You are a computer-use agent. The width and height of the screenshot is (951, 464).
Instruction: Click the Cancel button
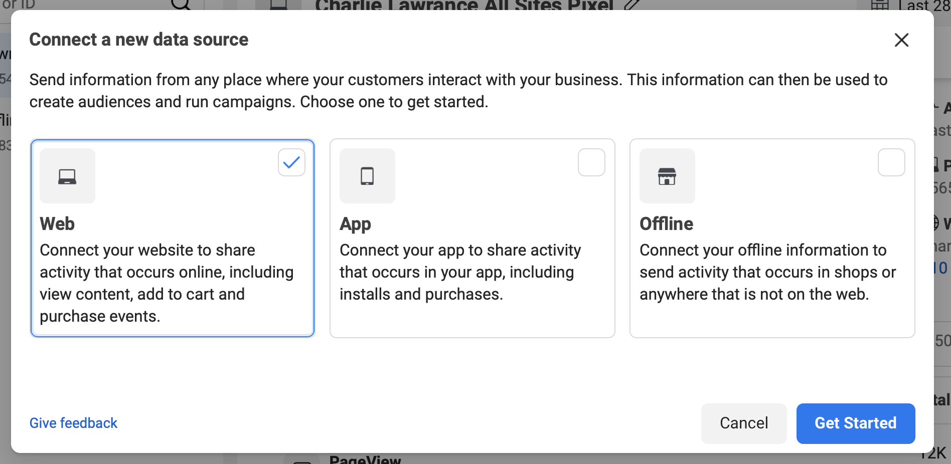pyautogui.click(x=743, y=423)
